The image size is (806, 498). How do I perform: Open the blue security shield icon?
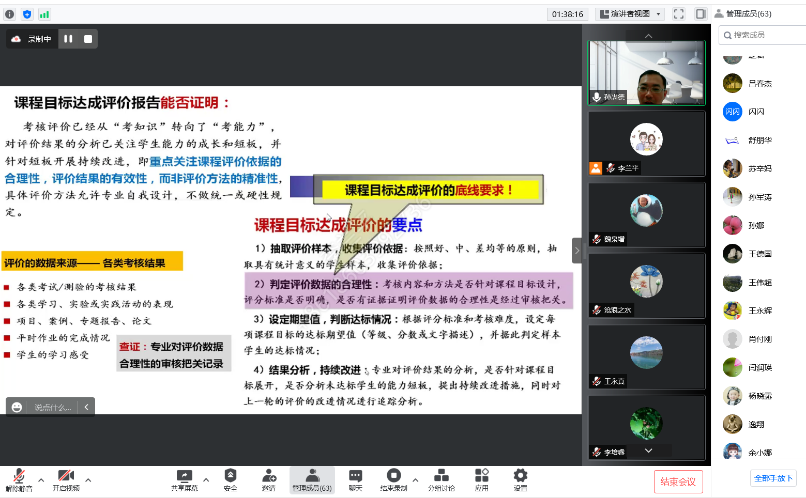[27, 14]
